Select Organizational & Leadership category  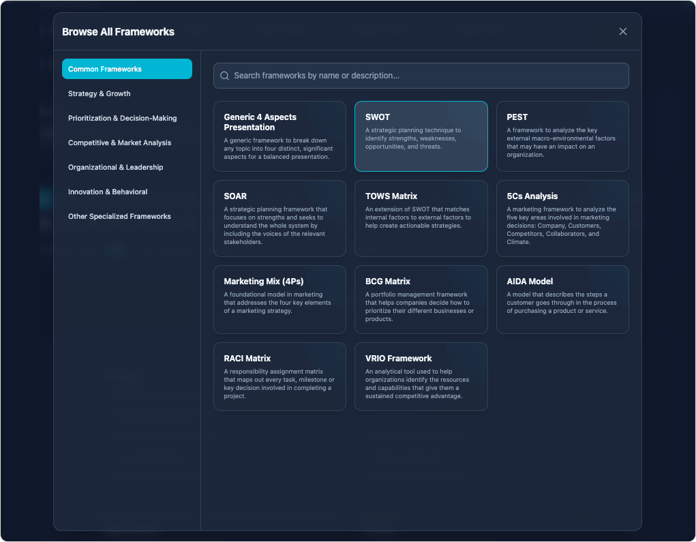[x=116, y=167]
